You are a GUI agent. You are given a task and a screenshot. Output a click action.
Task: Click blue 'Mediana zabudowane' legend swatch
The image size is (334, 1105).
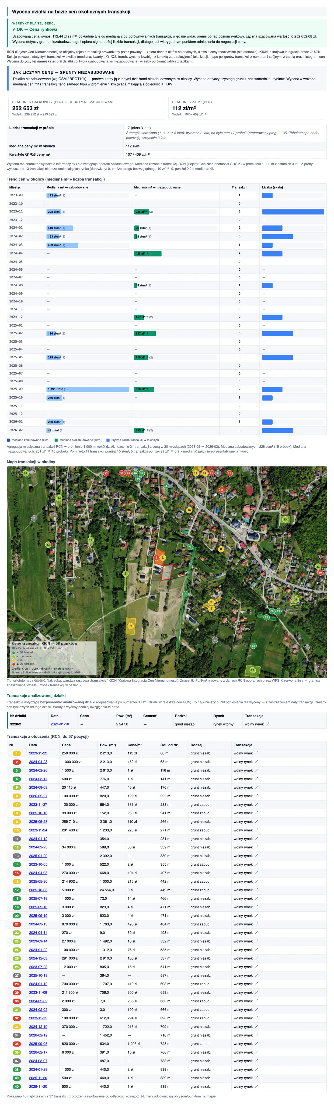point(8,440)
